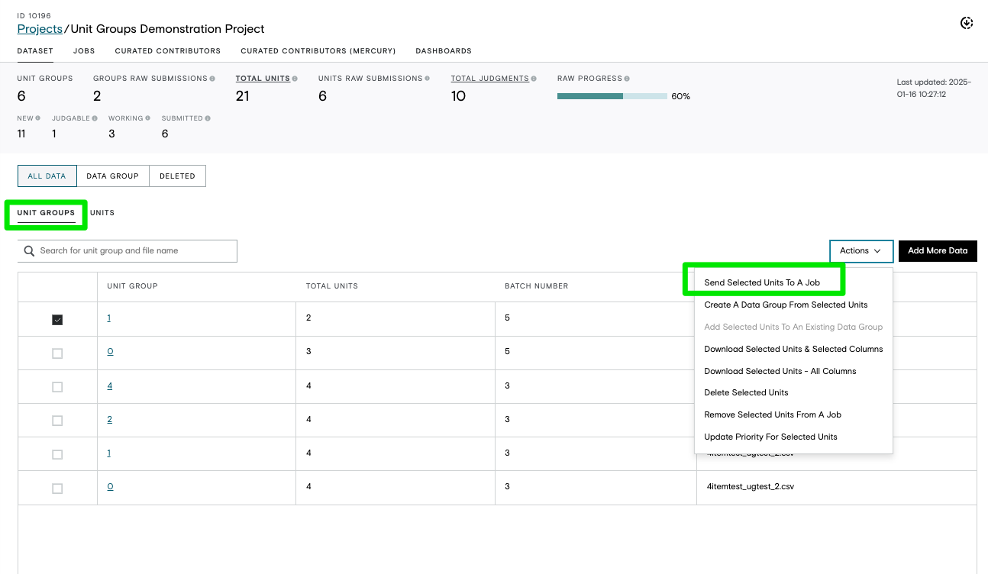Open the unit group 4 link

click(110, 385)
